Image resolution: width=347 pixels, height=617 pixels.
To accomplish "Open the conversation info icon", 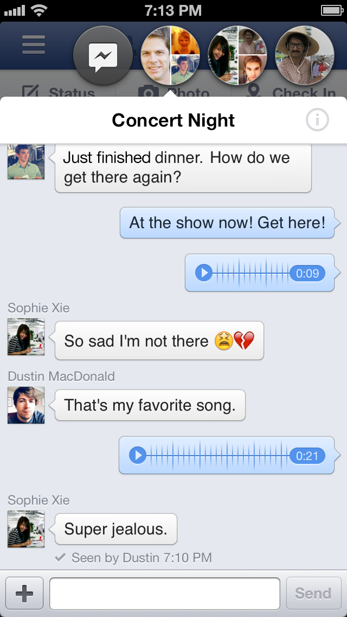I will point(317,120).
